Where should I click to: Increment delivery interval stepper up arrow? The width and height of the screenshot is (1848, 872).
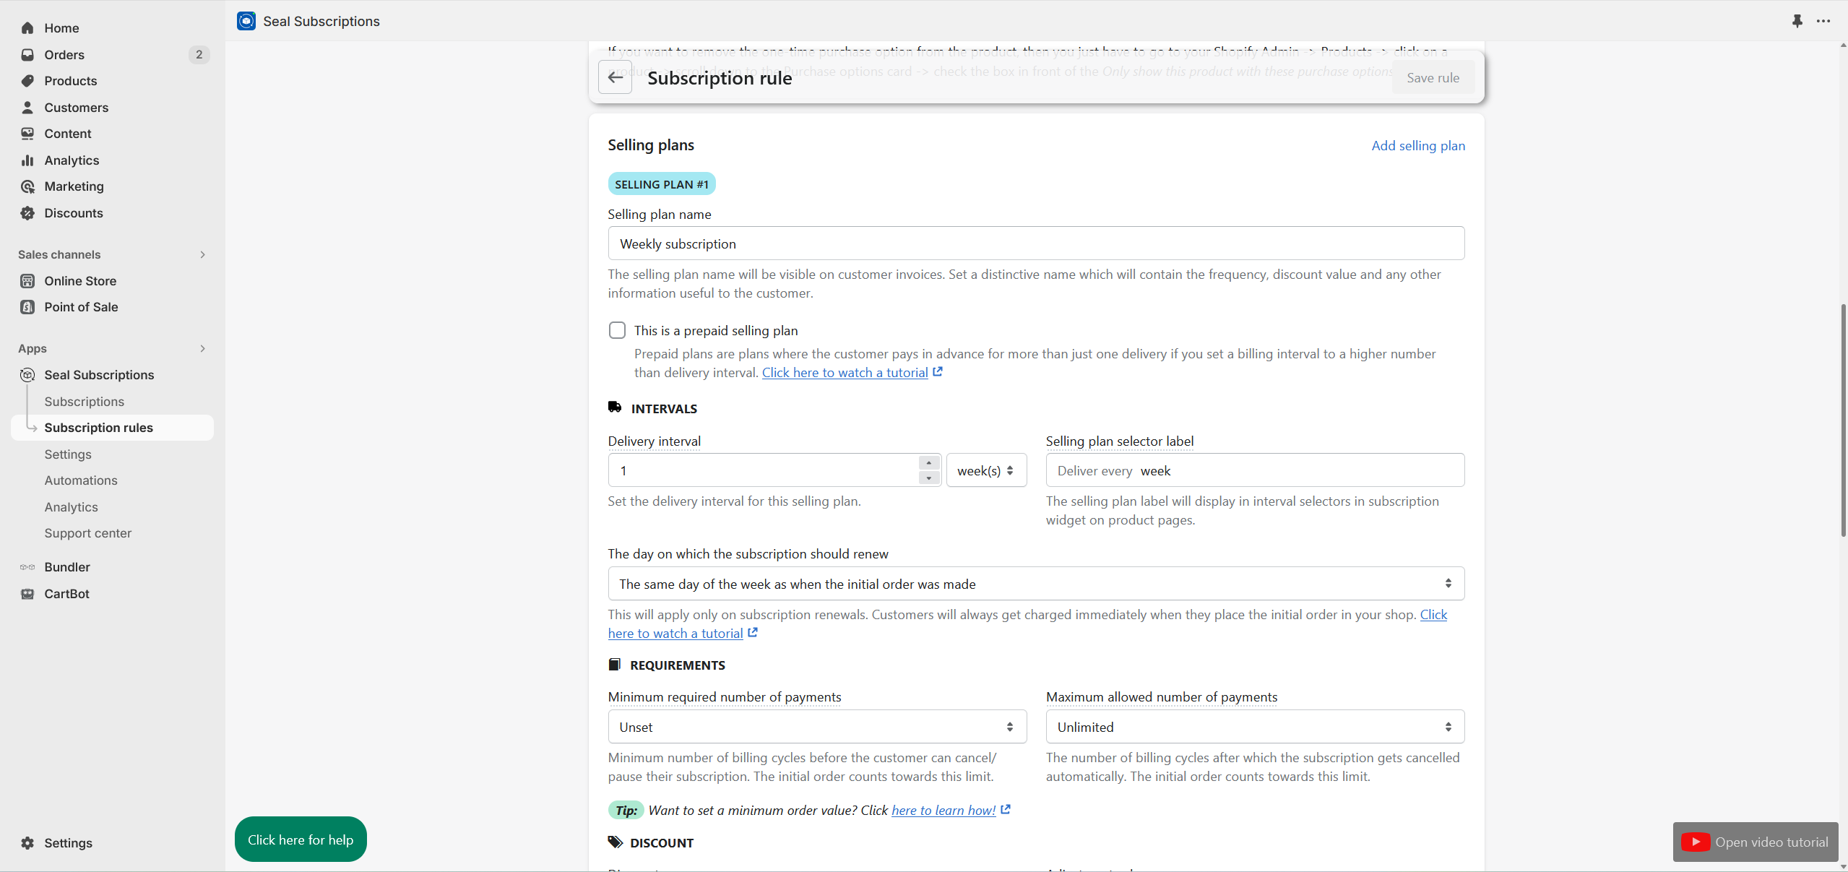point(929,463)
